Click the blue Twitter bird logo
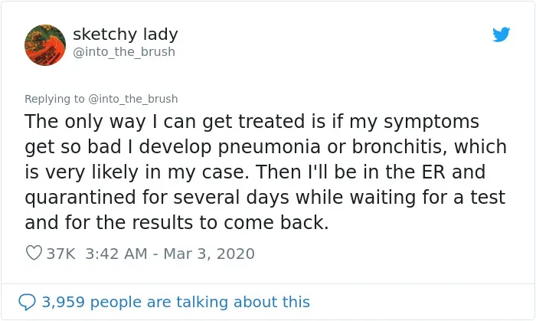Viewport: 536px width, 321px height. (x=501, y=34)
